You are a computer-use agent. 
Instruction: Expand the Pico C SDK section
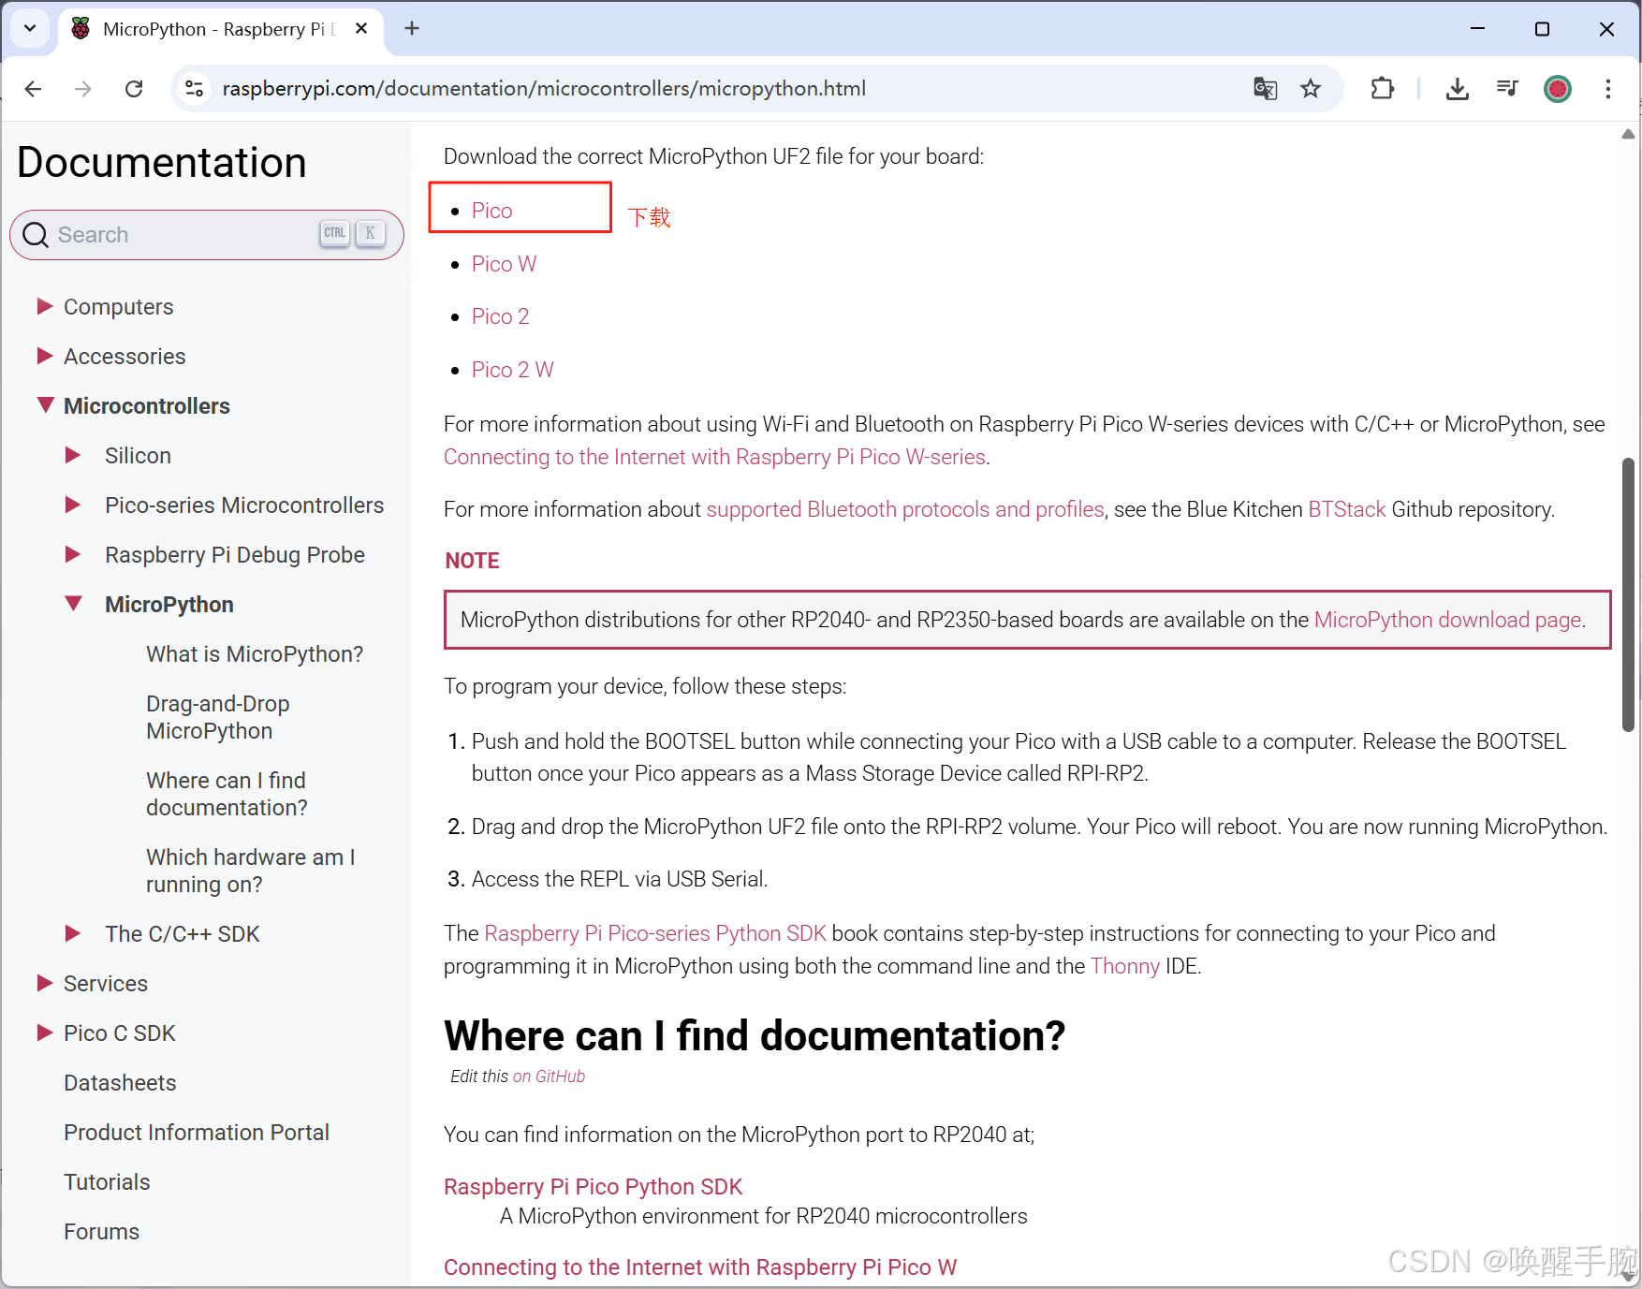pos(44,1033)
